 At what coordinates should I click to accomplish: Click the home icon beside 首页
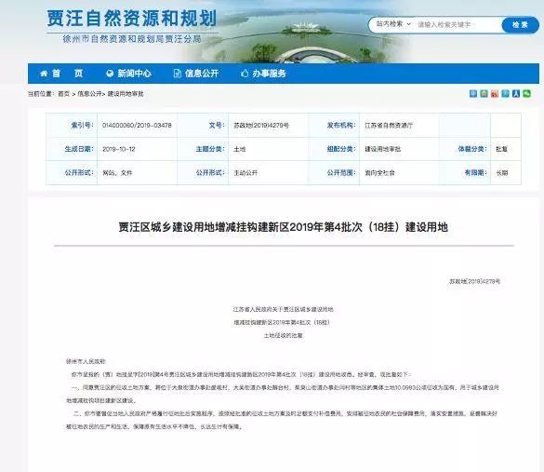[44, 74]
